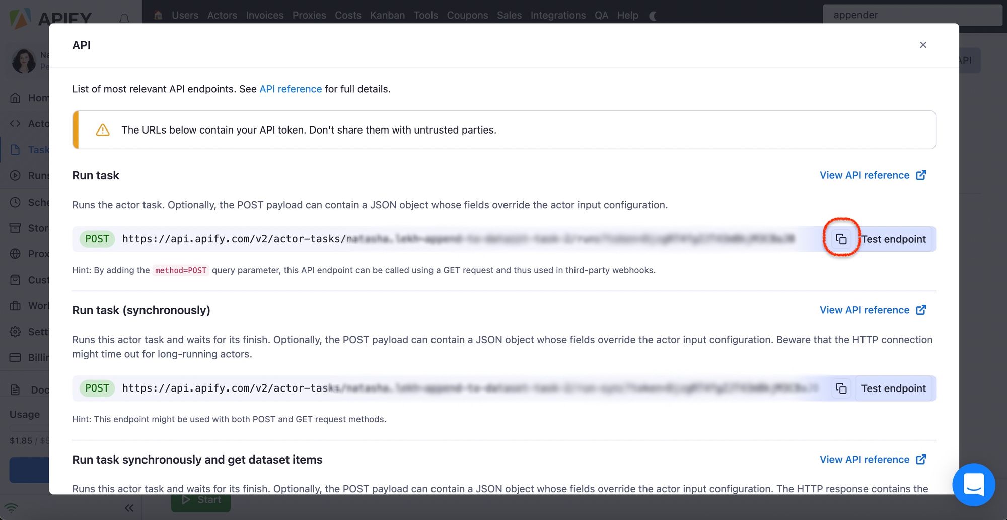
Task: Open View API reference for dataset items section
Action: (x=873, y=460)
